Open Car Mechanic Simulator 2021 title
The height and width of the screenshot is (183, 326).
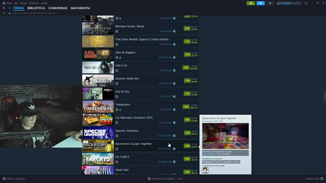[x=134, y=118]
